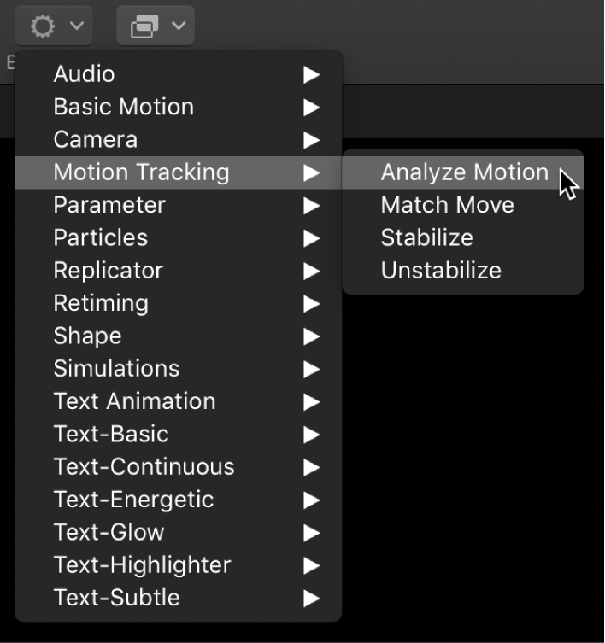The height and width of the screenshot is (643, 605).
Task: Click the stacked layers filter icon
Action: [x=144, y=26]
